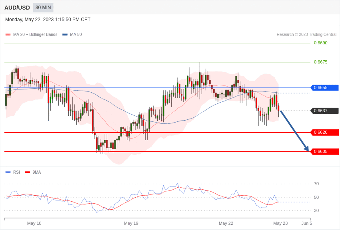The image size is (340, 230).
Task: Click the 30 MIN timeframe badge
Action: click(x=43, y=8)
